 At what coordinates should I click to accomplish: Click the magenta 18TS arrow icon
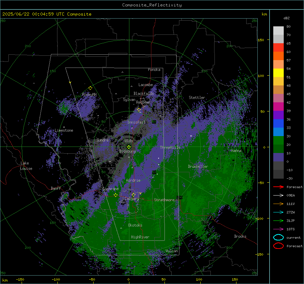278,229
